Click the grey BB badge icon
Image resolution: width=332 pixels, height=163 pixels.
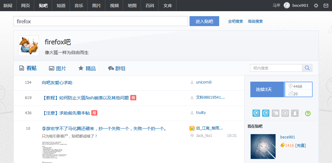(275, 113)
